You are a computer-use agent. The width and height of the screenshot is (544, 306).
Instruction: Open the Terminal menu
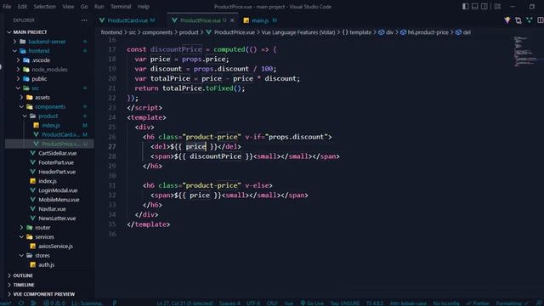click(121, 7)
